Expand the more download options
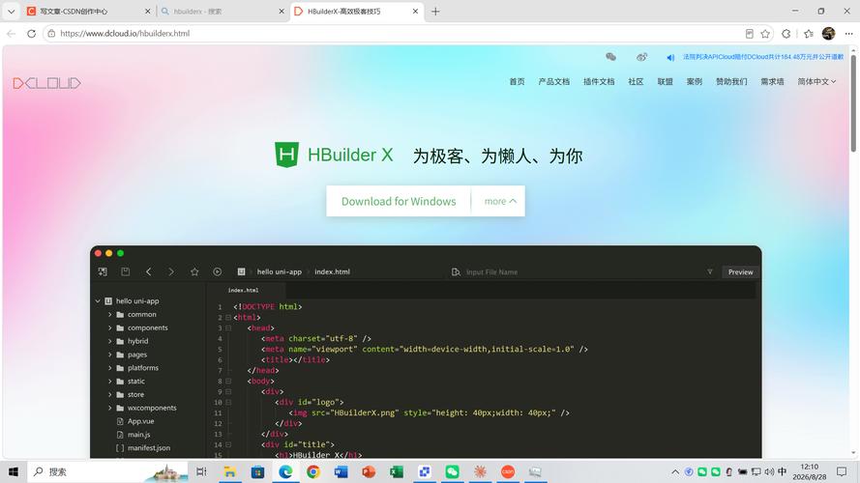The width and height of the screenshot is (860, 483). pyautogui.click(x=500, y=201)
